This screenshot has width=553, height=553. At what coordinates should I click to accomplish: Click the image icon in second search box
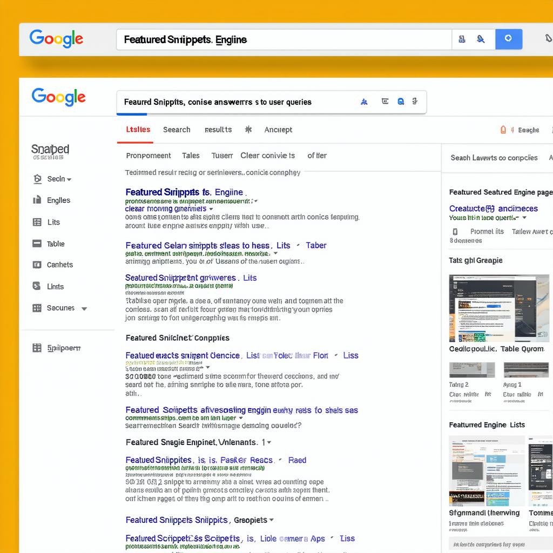click(x=385, y=102)
